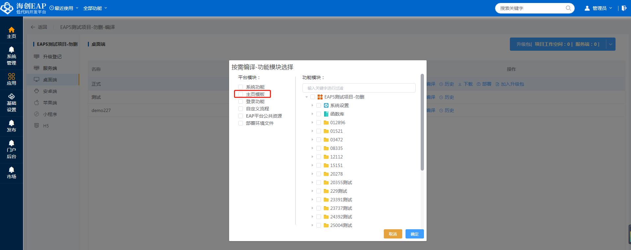Click the dialog's vertical scrollbar
The width and height of the screenshot is (631, 250).
coord(422,122)
